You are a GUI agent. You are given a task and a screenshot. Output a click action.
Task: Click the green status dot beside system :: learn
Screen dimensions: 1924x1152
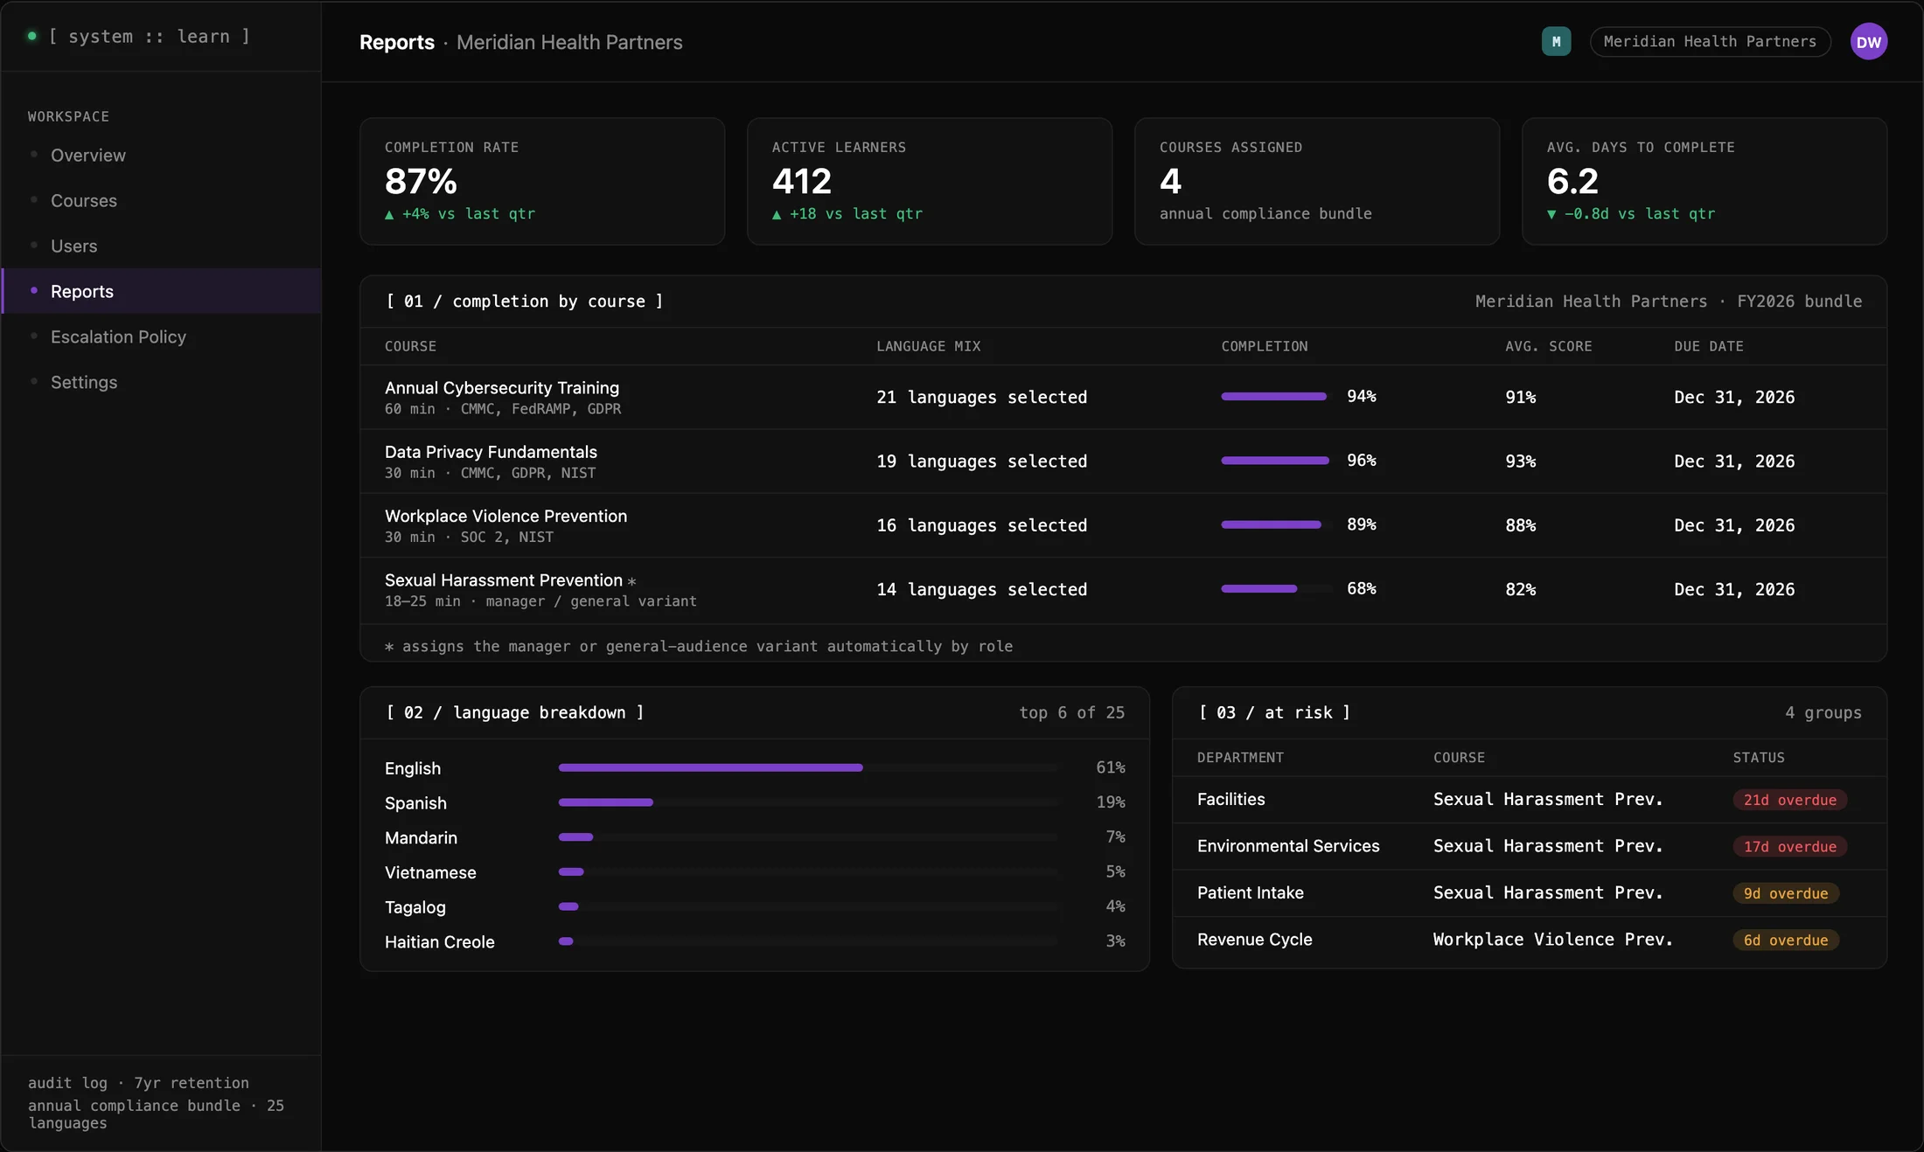pyautogui.click(x=32, y=36)
